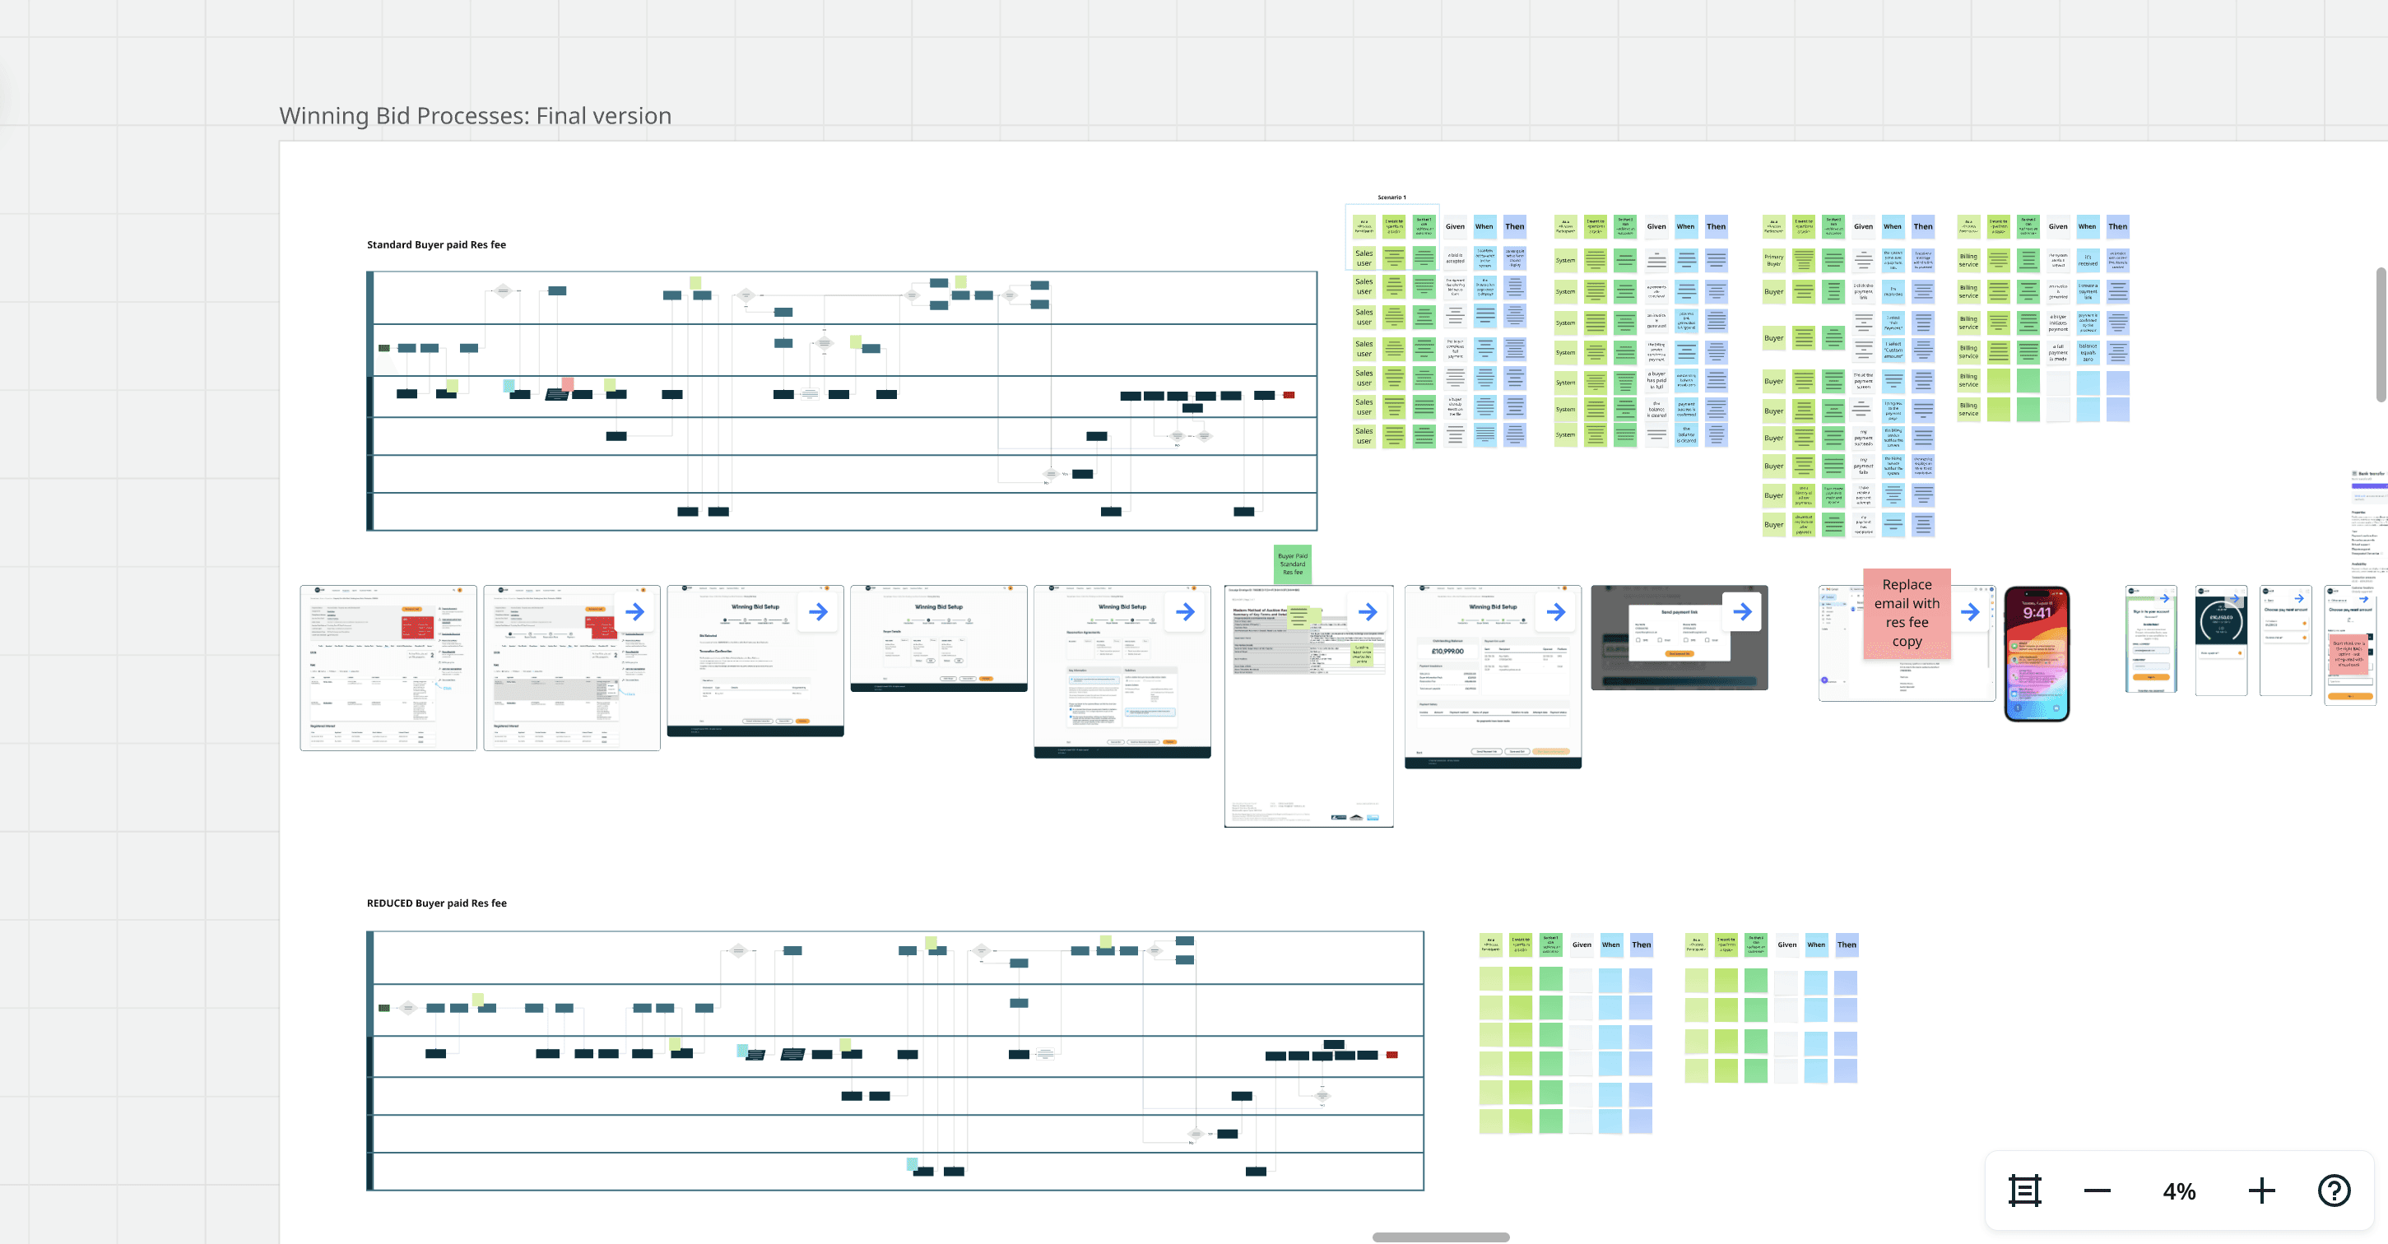Check the SMS checkbox in the Send payment link card

[1638, 641]
